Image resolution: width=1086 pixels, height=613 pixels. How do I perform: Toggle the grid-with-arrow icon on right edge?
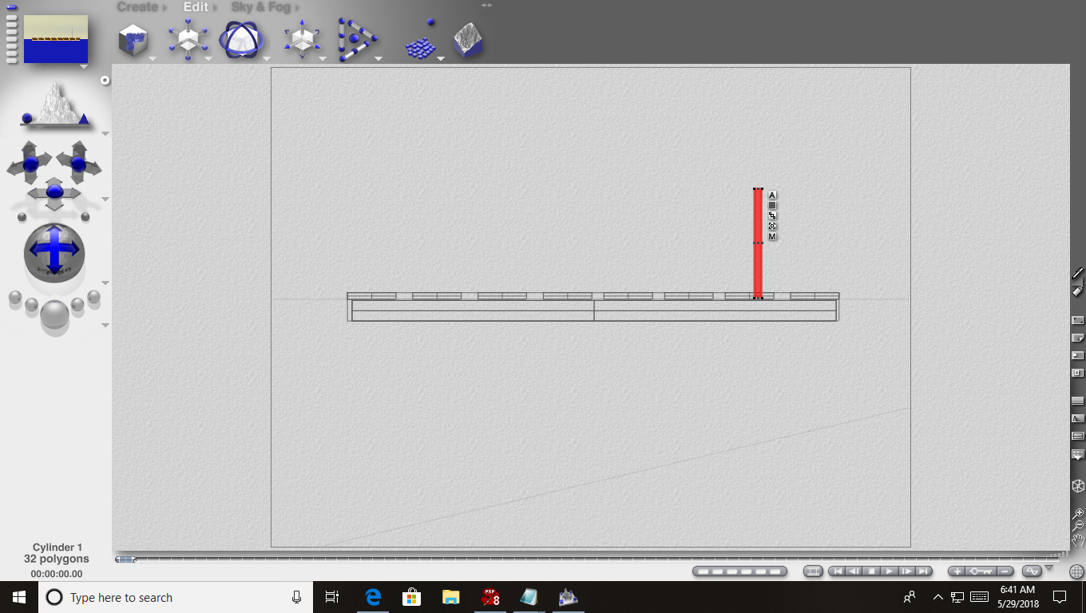tap(1078, 454)
